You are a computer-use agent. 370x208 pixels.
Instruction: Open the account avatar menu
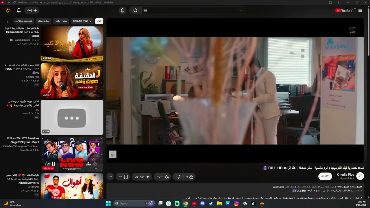click(x=8, y=10)
